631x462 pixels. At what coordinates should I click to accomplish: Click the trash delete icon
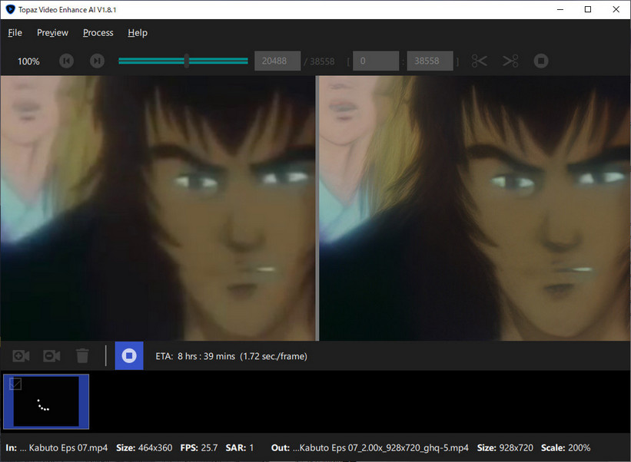click(82, 356)
